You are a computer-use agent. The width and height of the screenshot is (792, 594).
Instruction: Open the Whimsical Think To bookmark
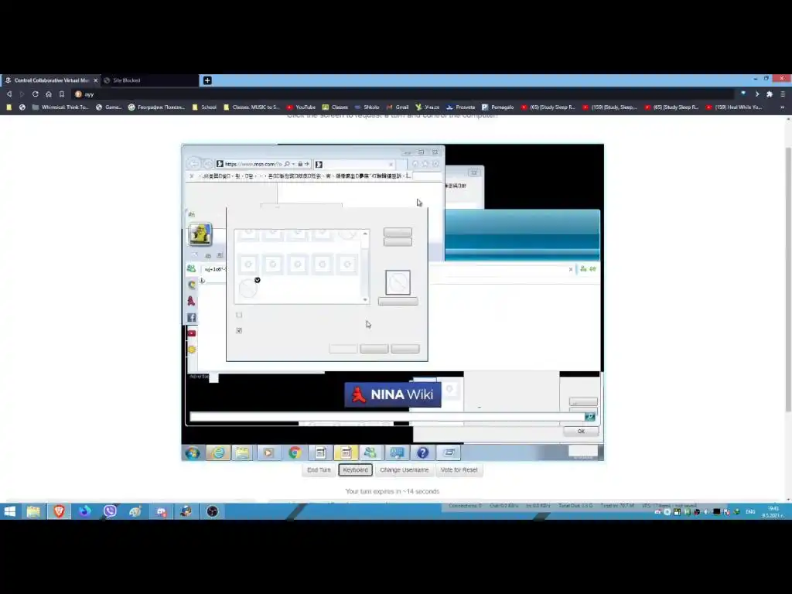60,107
